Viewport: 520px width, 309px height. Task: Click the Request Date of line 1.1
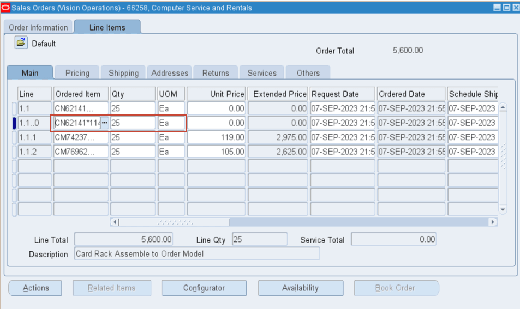point(343,108)
